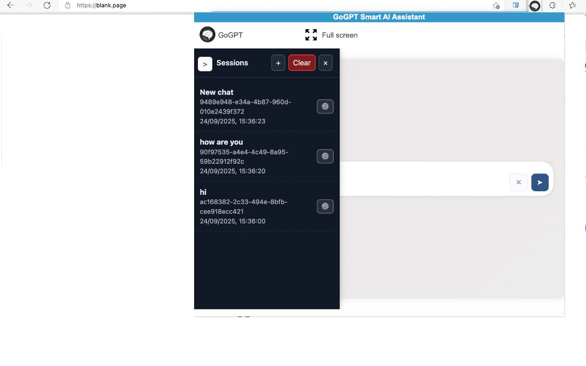The image size is (586, 366).
Task: Add new session with plus button
Action: (278, 63)
